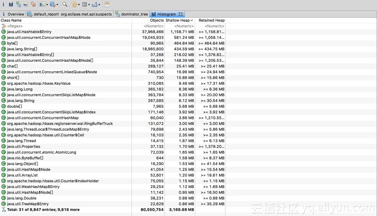
Task: Click class icon beside java.util.Hashtable$Entry
Action: tap(4, 32)
